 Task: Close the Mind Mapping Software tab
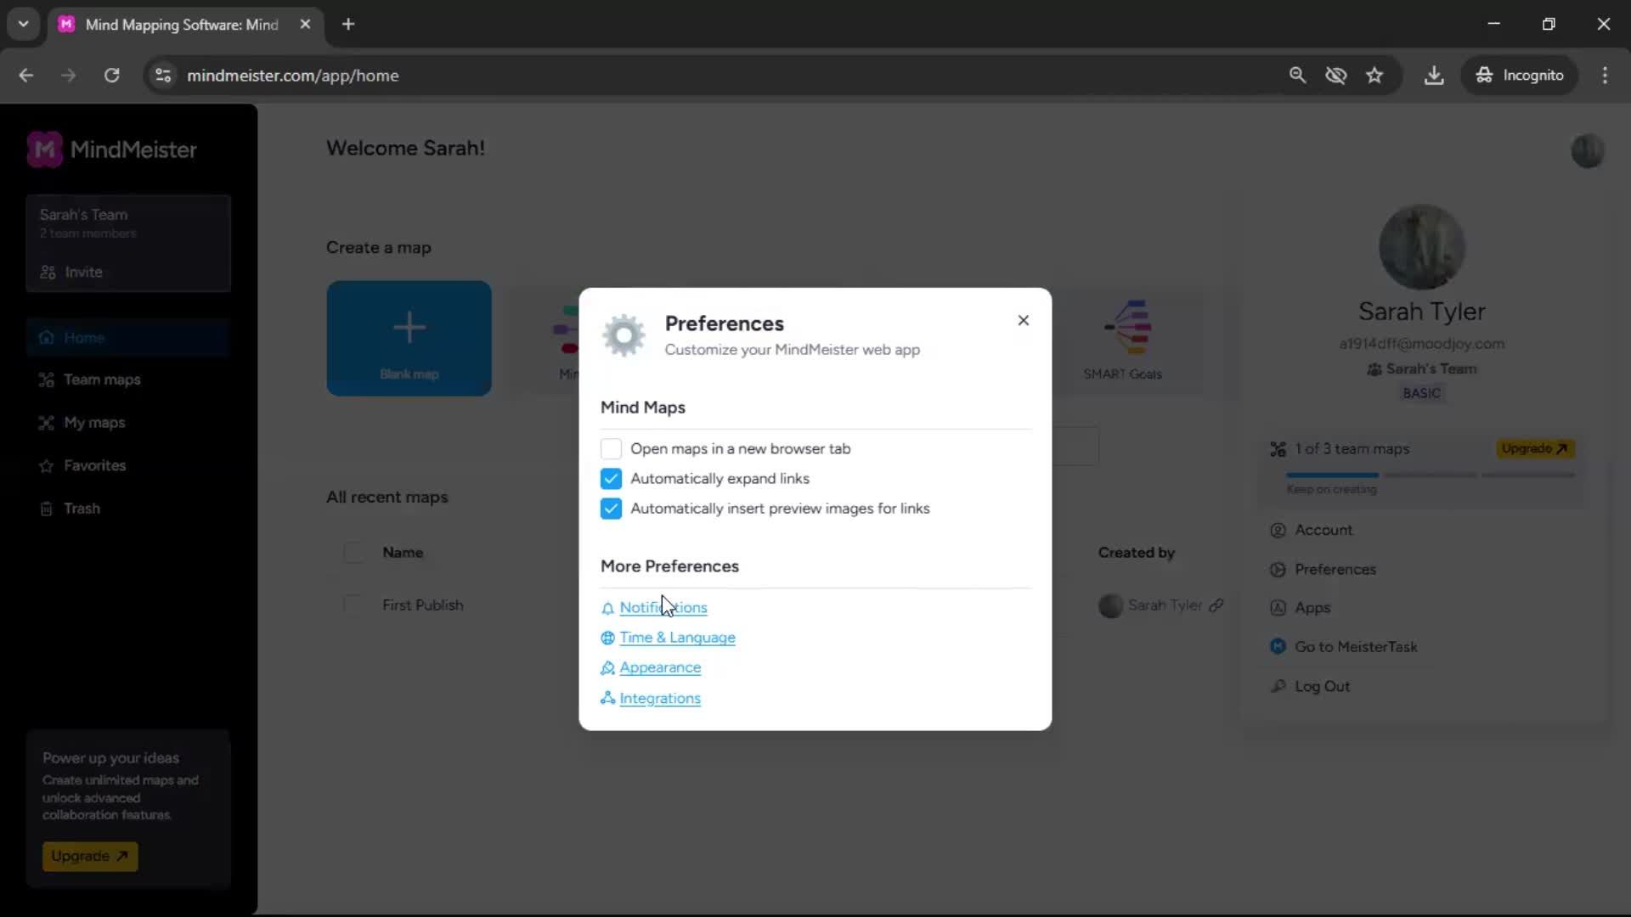click(305, 25)
